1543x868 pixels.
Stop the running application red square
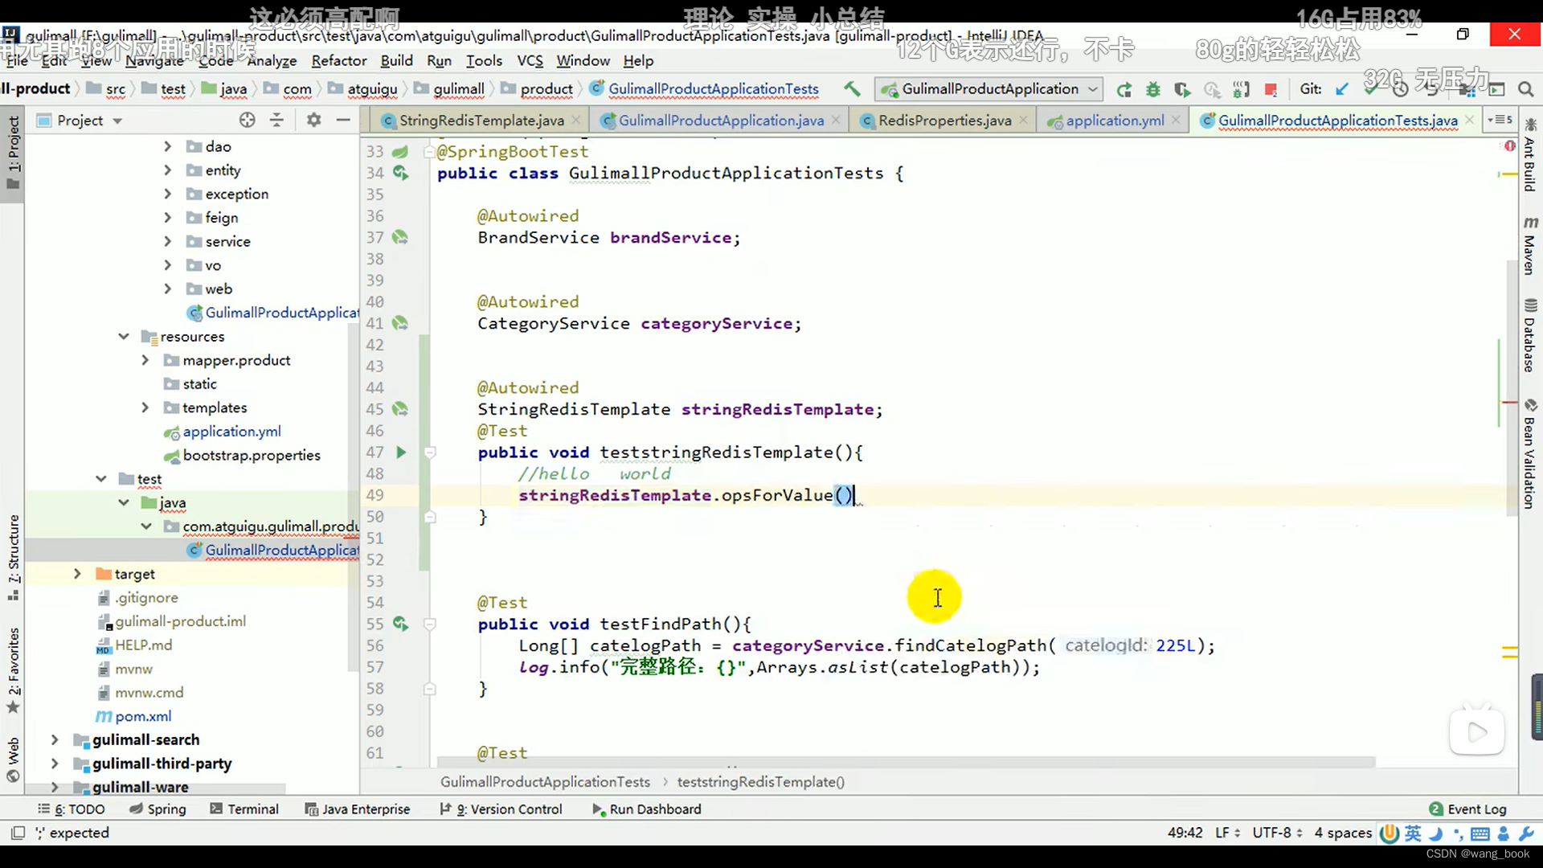[1271, 89]
